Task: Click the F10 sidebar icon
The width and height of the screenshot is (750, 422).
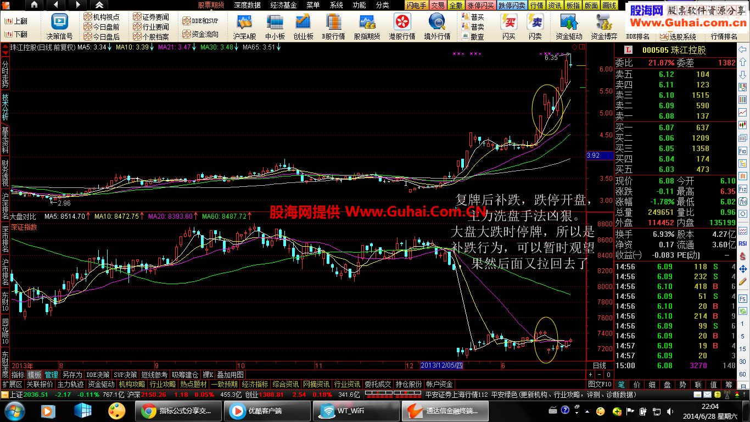Action: [743, 150]
